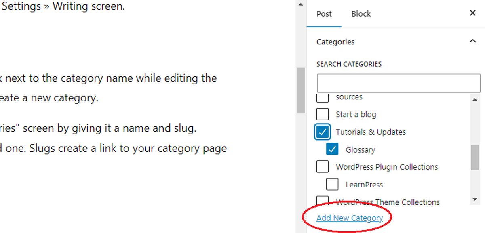Viewport: 485px width, 233px height.
Task: Uncheck the Tutorials & Updates category
Action: pyautogui.click(x=322, y=132)
